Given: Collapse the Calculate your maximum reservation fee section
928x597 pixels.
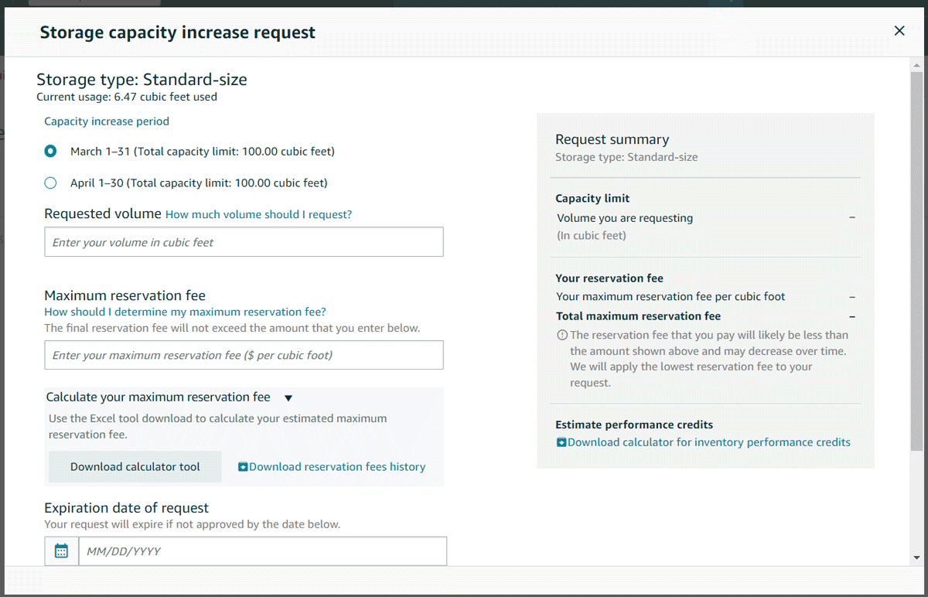Looking at the screenshot, I should tap(288, 397).
